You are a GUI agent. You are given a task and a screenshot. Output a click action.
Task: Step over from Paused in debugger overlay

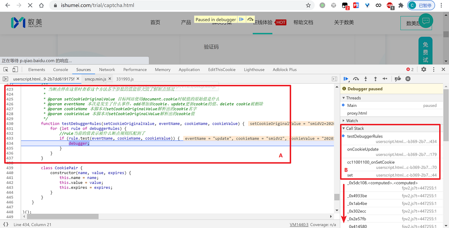[250, 20]
